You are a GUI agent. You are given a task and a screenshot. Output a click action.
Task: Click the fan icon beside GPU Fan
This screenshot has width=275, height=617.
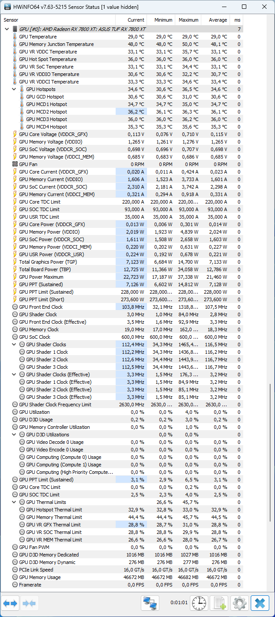15,164
